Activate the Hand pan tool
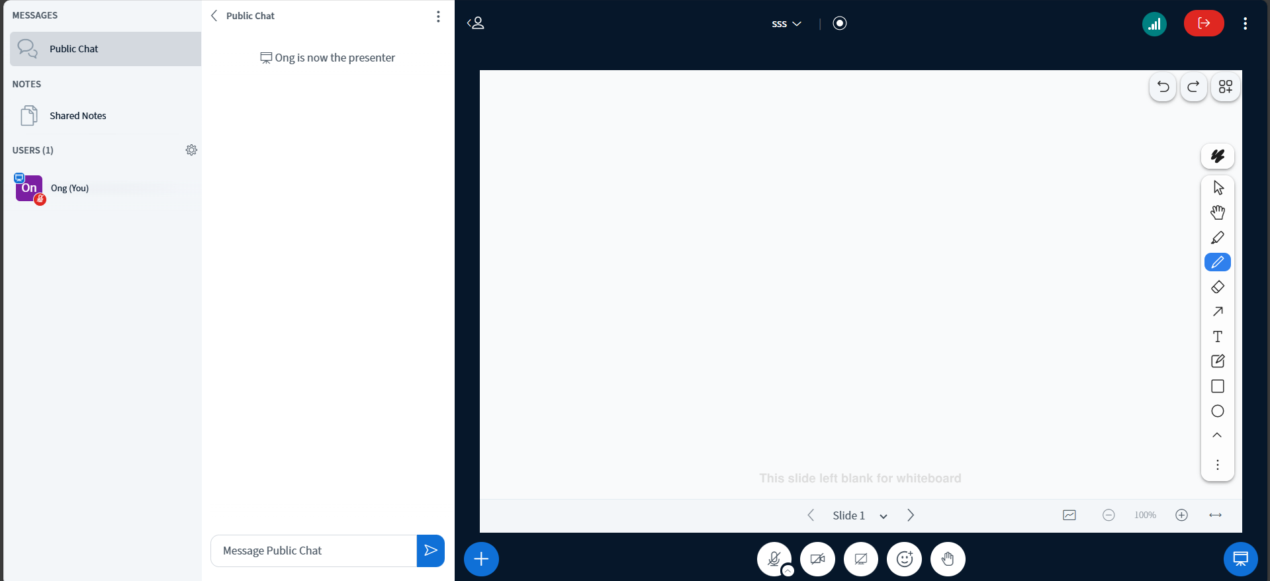Image resolution: width=1270 pixels, height=581 pixels. point(1217,212)
